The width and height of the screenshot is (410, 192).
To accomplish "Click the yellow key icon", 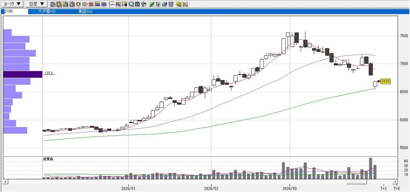I will (179, 4).
